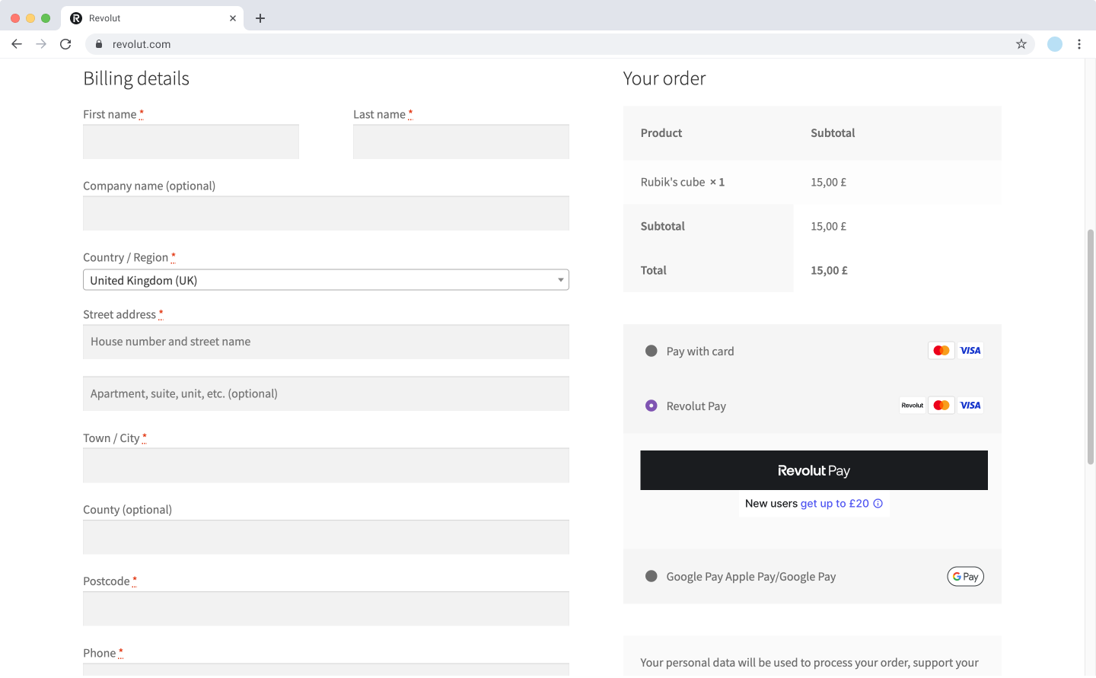Click the 'Pay with card' label text

pos(700,352)
